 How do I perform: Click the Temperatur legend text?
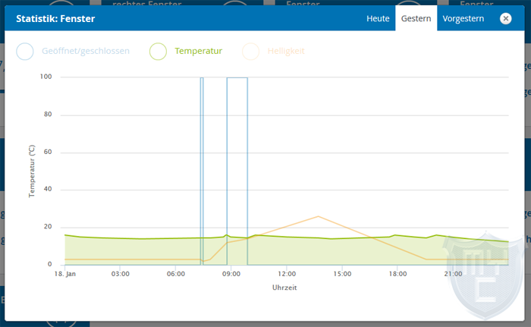point(198,52)
